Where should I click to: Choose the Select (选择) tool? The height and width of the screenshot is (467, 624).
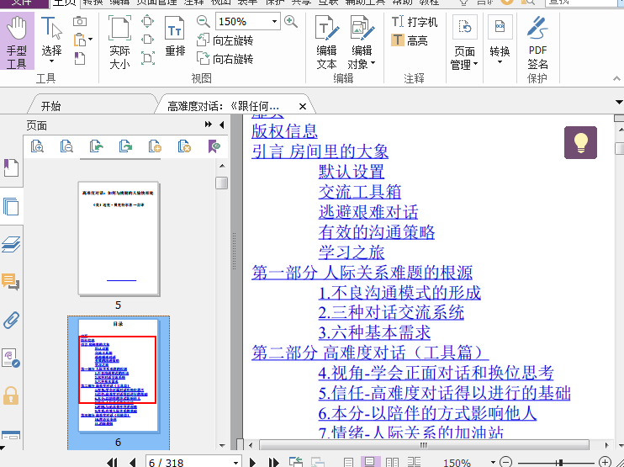coord(52,37)
